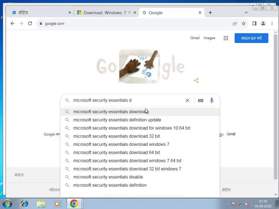The image size is (279, 209).
Task: Choose suggestion 'microsoft security essentials definition'
Action: [x=140, y=185]
